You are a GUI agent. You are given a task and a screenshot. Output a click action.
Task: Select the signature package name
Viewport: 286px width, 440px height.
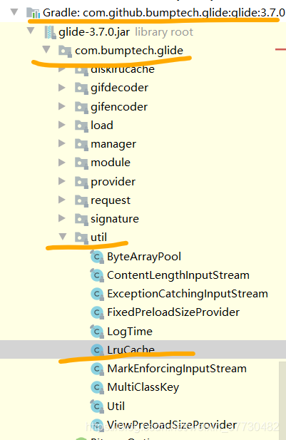tap(115, 219)
